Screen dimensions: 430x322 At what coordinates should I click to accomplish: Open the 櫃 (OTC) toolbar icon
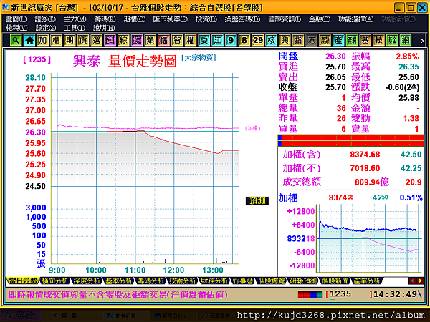point(56,41)
